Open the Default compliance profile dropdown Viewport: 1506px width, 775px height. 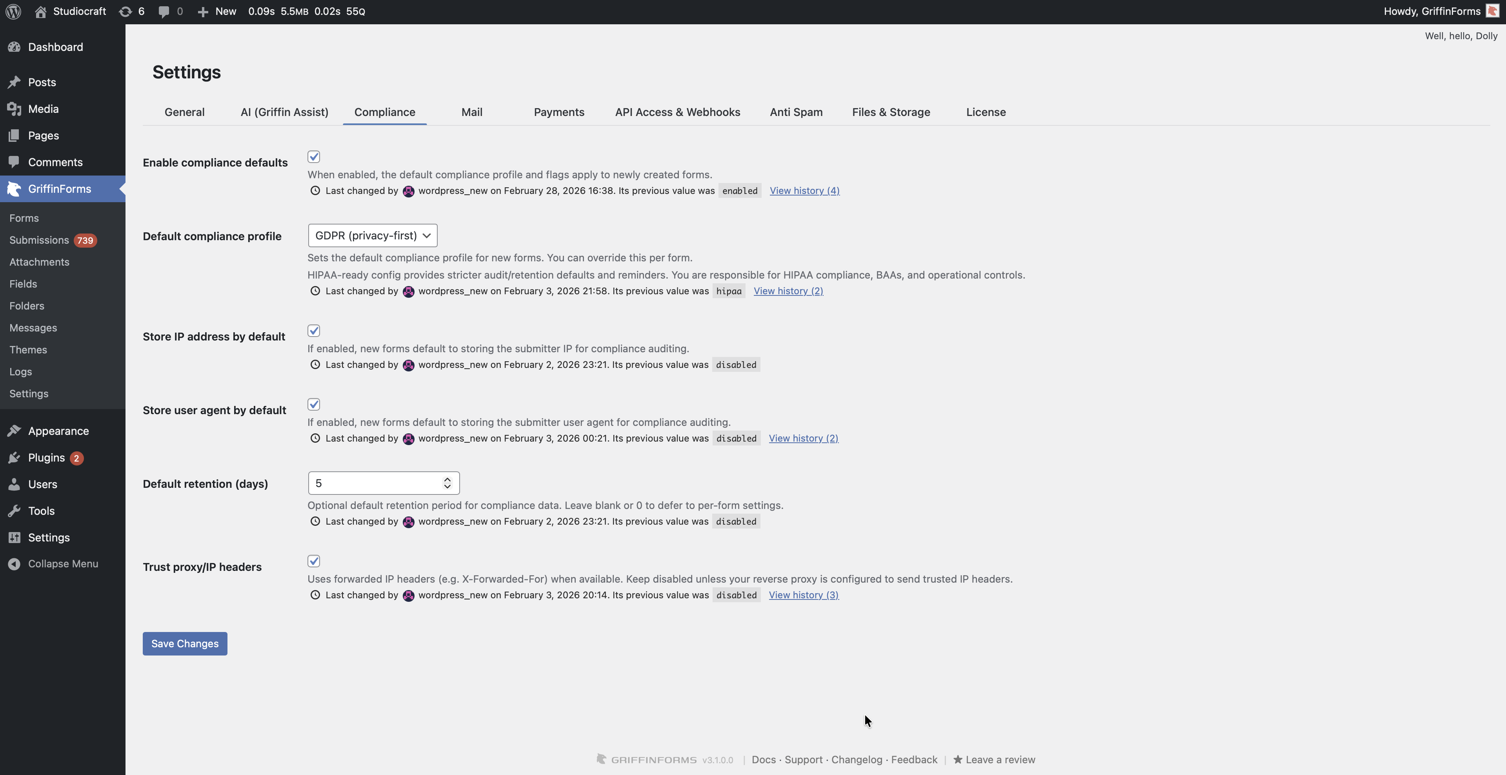tap(373, 235)
